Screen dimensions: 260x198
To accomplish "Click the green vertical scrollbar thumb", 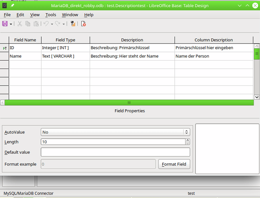I will [257, 54].
